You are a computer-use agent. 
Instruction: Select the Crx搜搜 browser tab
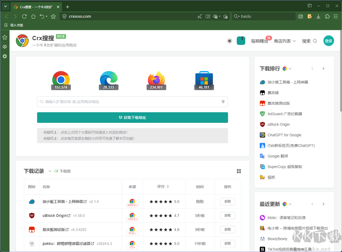click(x=36, y=7)
